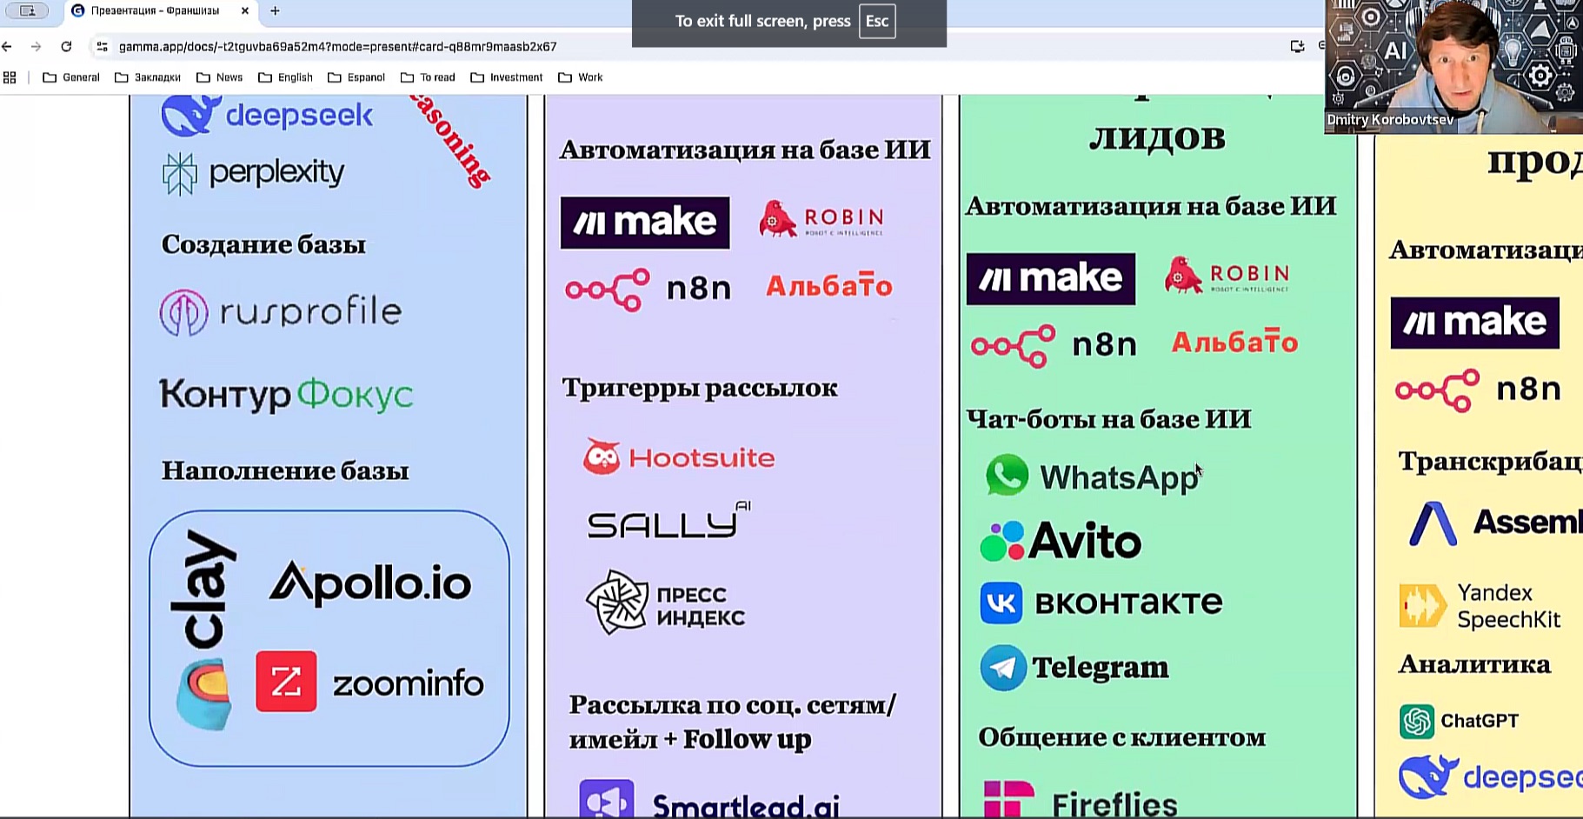This screenshot has height=819, width=1583.
Task: Click the Альбато logo in purple column
Action: point(828,286)
